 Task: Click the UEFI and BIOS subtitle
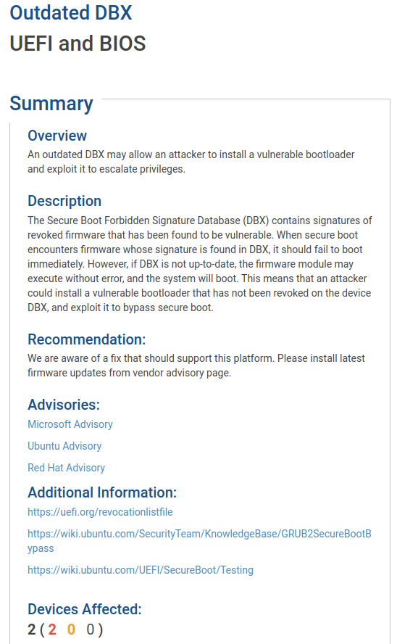tap(78, 44)
